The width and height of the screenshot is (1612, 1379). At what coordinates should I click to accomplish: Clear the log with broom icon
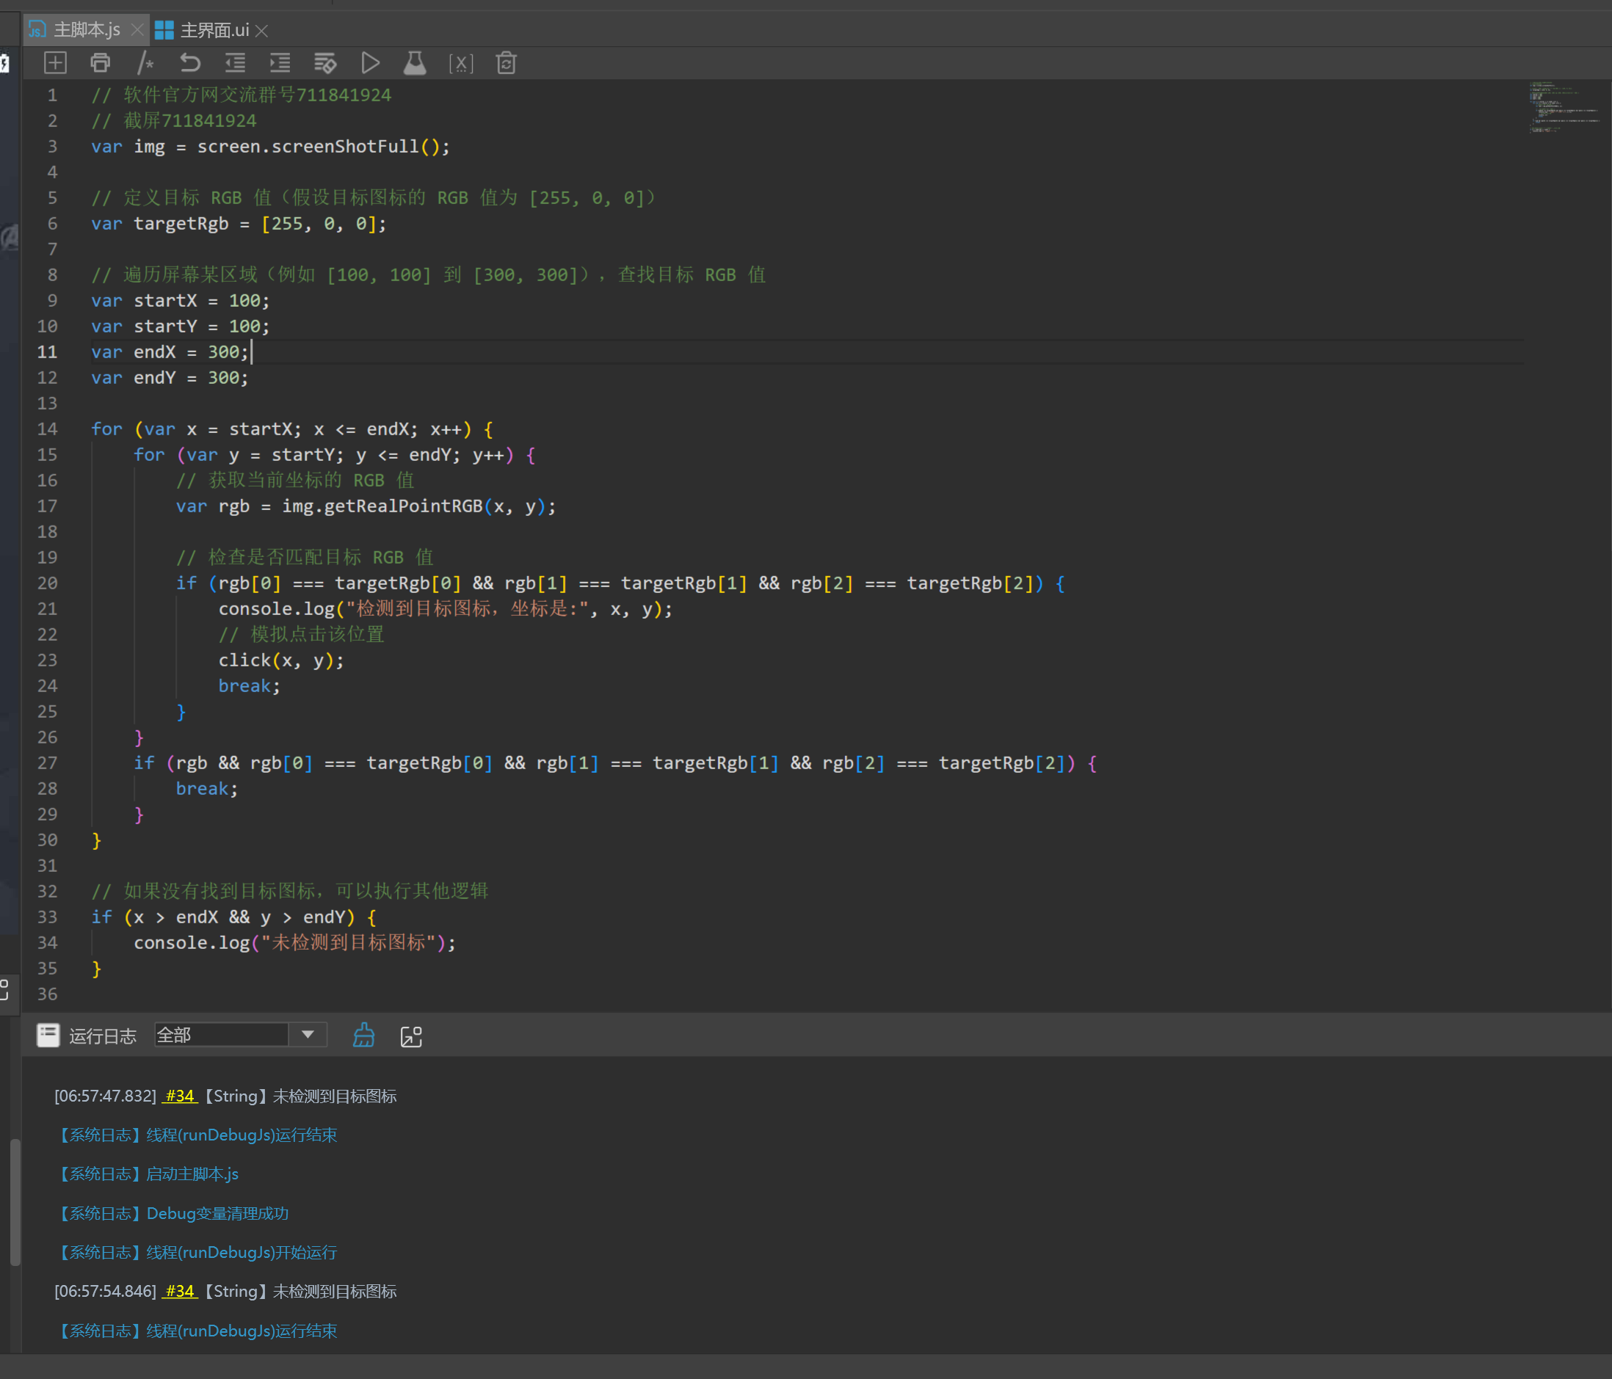363,1036
